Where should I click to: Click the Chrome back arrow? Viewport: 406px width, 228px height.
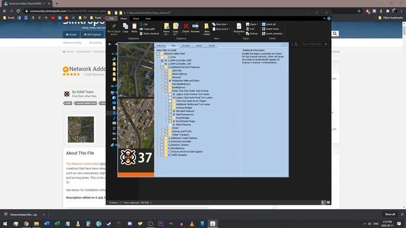tap(4, 11)
